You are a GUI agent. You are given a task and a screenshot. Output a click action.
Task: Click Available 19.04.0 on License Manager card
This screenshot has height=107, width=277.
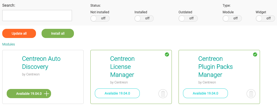coord(117,93)
